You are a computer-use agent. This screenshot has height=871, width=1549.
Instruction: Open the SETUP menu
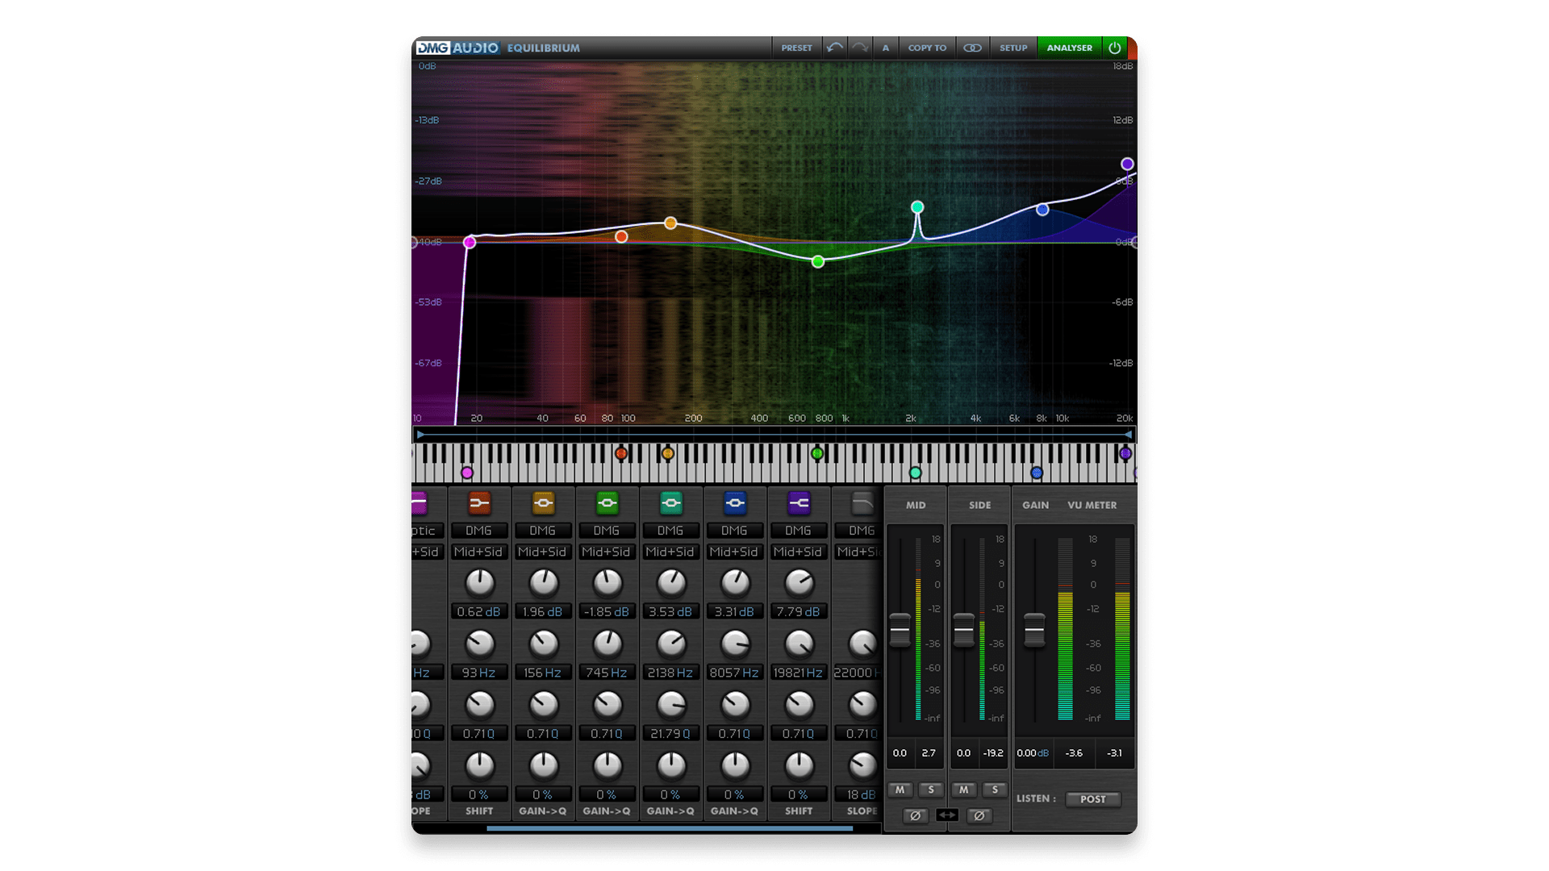pyautogui.click(x=1013, y=48)
